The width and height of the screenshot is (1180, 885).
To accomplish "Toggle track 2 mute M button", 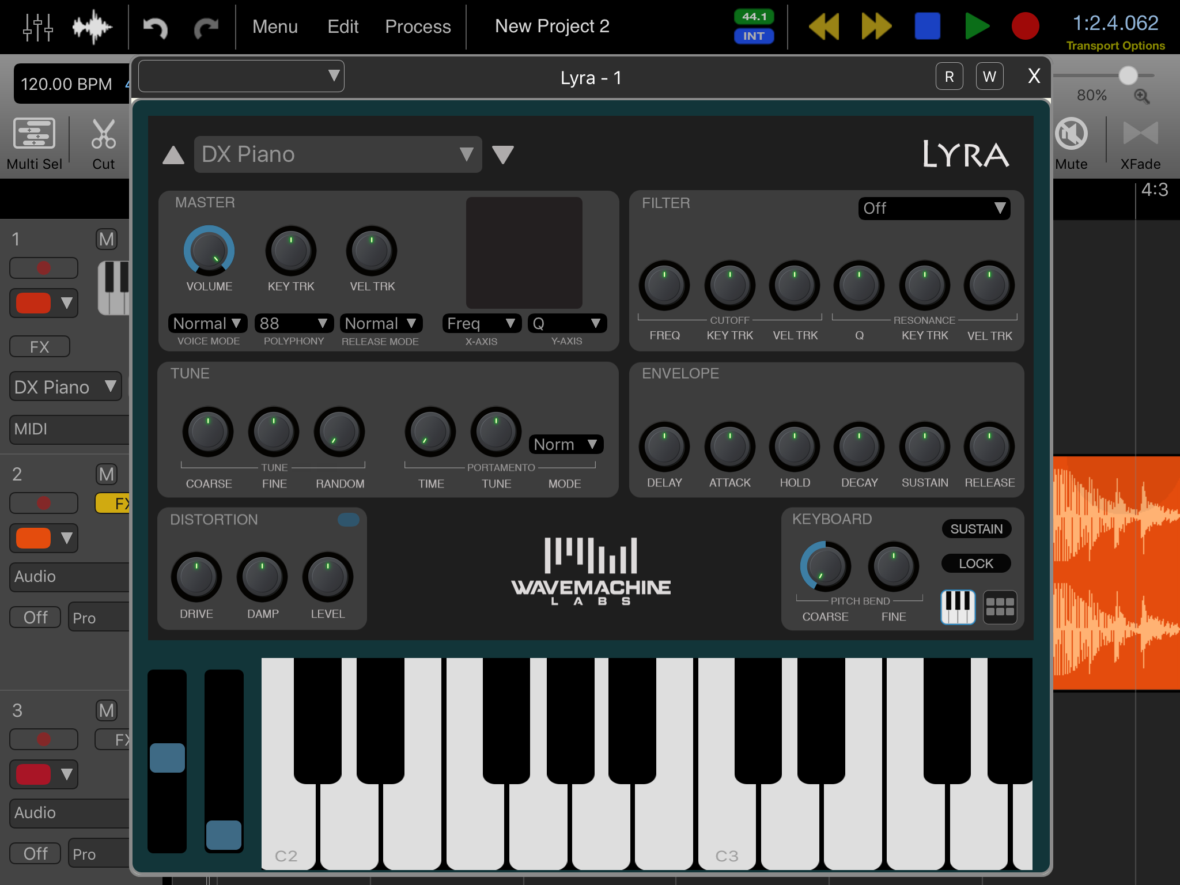I will 106,474.
